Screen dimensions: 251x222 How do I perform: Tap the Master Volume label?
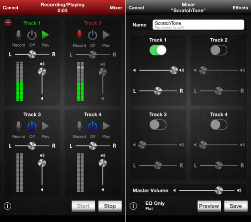[x=150, y=191]
